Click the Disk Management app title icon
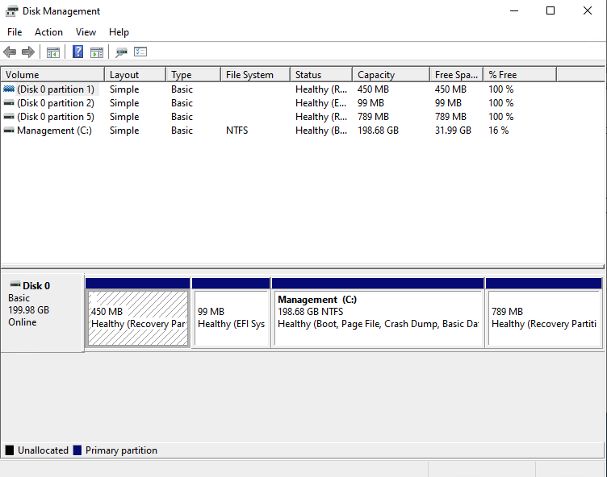This screenshot has height=477, width=607. (x=11, y=10)
